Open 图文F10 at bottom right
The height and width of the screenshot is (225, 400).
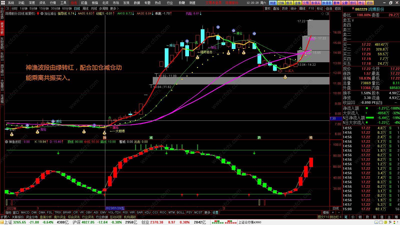click(323, 217)
